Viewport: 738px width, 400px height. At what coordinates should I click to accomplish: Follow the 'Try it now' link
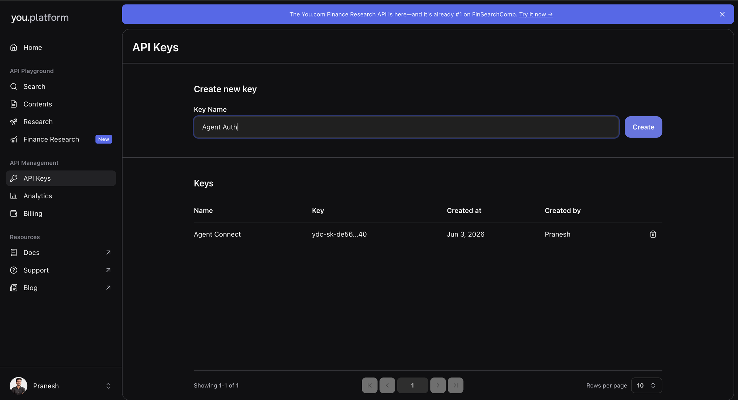pos(536,14)
